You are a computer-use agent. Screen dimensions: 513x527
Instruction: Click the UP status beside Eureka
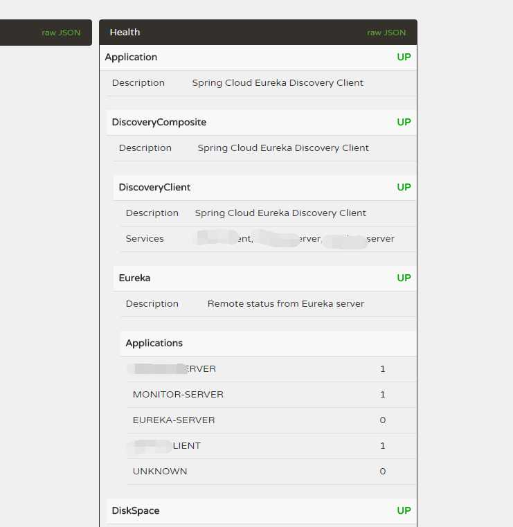coord(404,278)
